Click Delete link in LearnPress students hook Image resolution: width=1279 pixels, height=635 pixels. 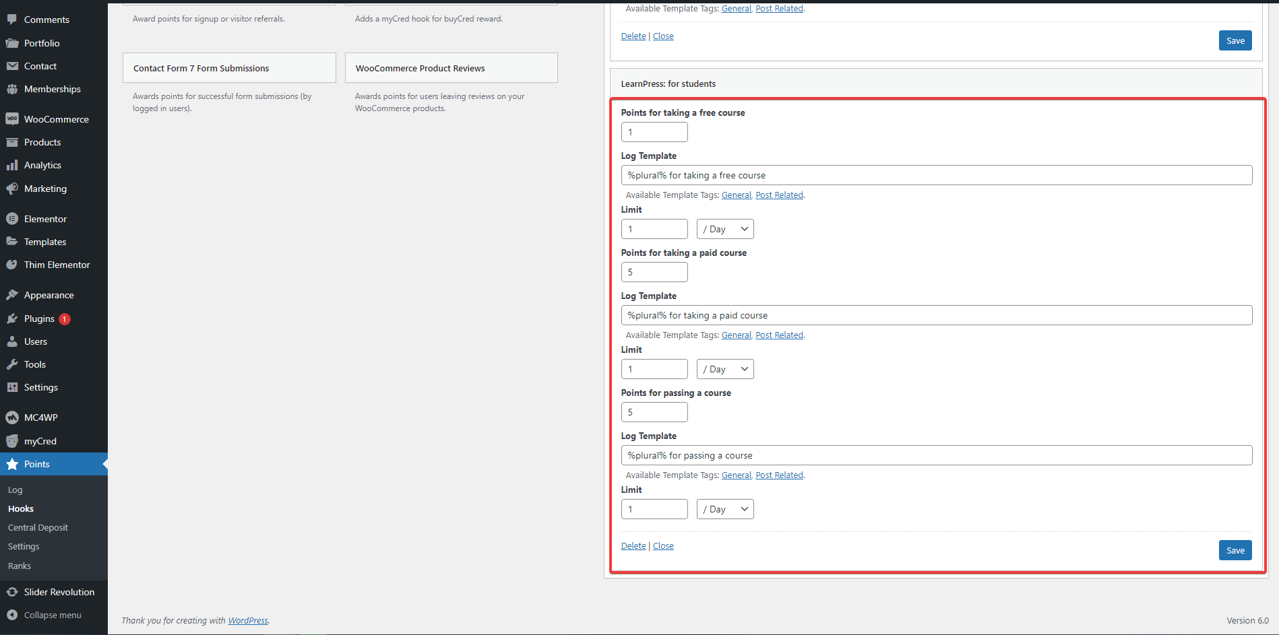[633, 546]
